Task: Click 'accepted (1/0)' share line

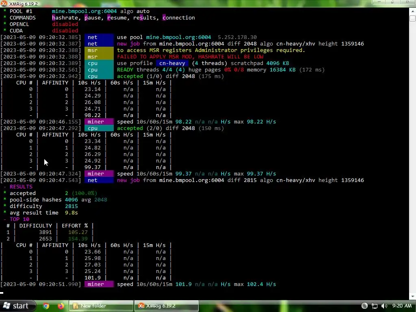Action: pos(170,76)
